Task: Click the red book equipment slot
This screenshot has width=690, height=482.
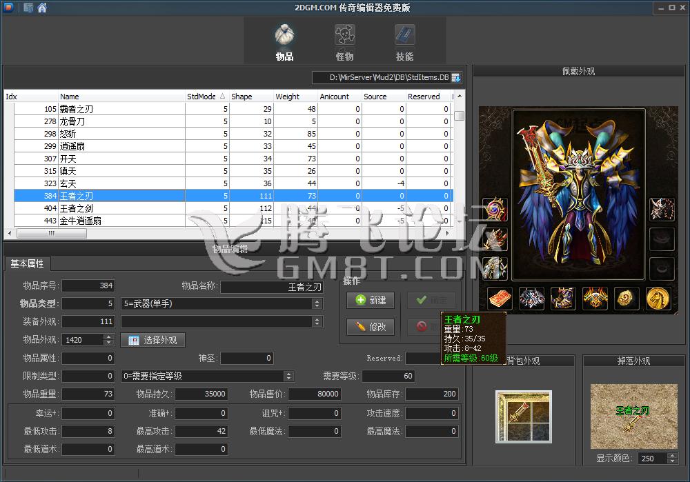Action: click(500, 298)
